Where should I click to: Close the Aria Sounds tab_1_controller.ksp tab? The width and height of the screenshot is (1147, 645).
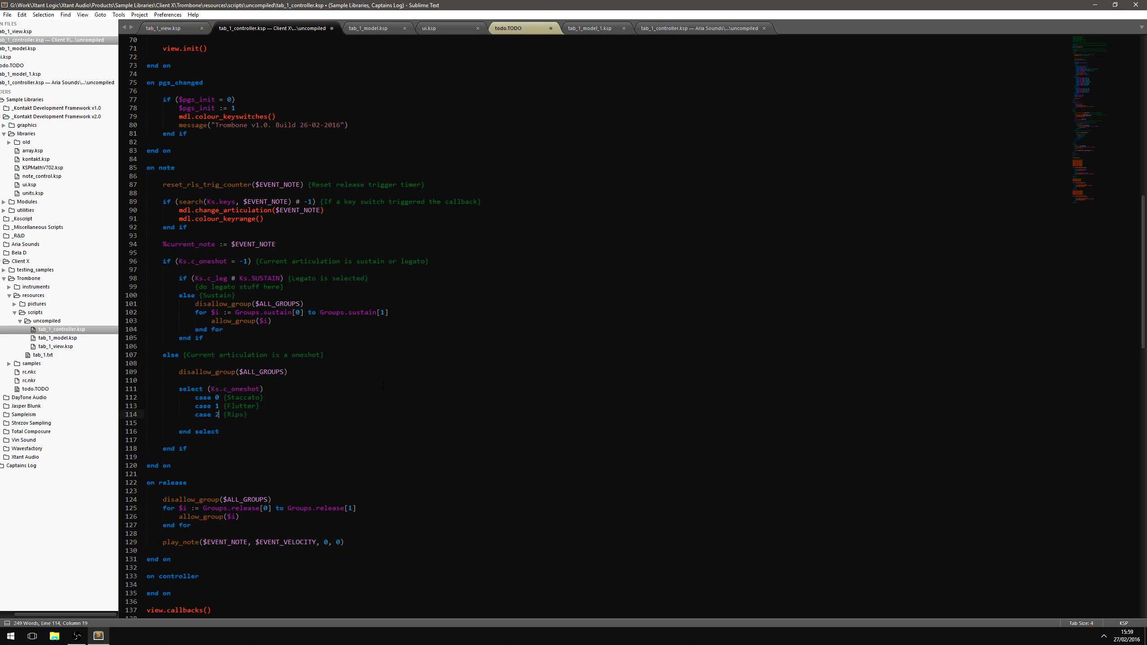click(764, 28)
